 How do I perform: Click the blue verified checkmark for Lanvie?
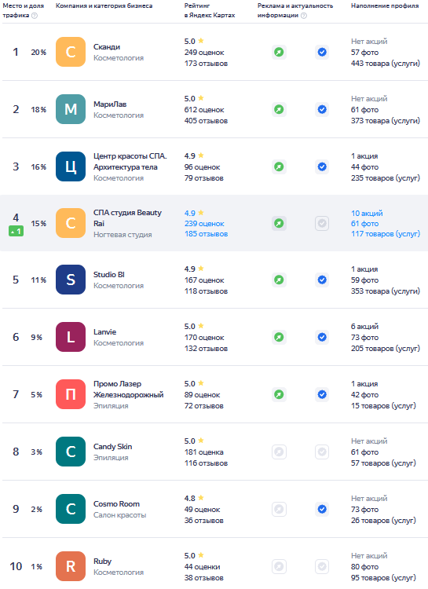[322, 337]
